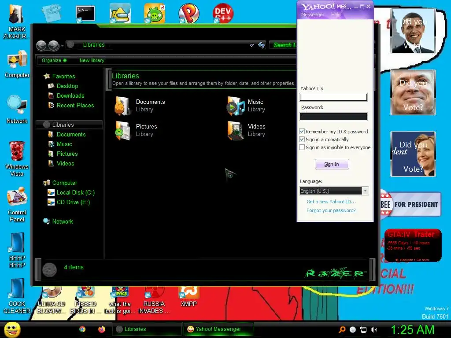This screenshot has width=451, height=338.
Task: Click the Sign In button
Action: coord(332,164)
